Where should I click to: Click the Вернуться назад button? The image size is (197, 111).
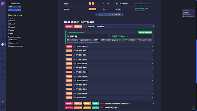15,4
